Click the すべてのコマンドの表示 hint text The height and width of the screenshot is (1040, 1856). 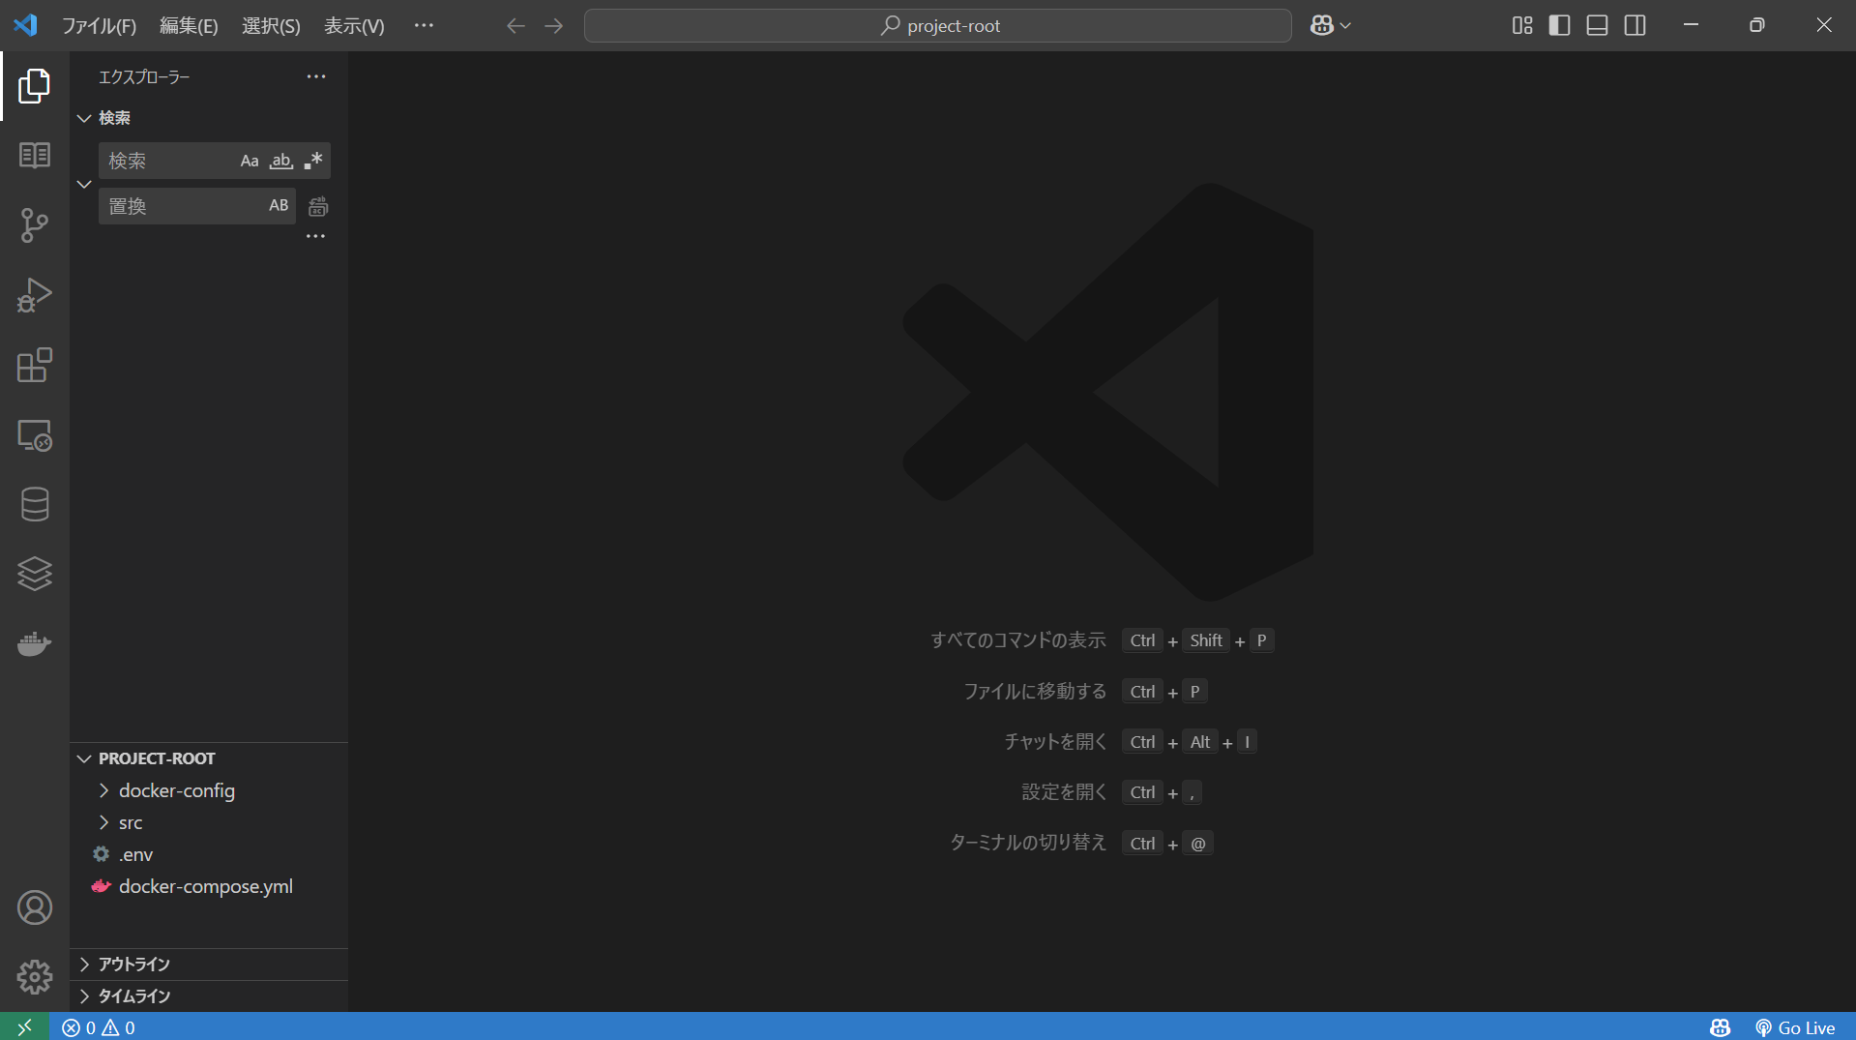pyautogui.click(x=1017, y=640)
